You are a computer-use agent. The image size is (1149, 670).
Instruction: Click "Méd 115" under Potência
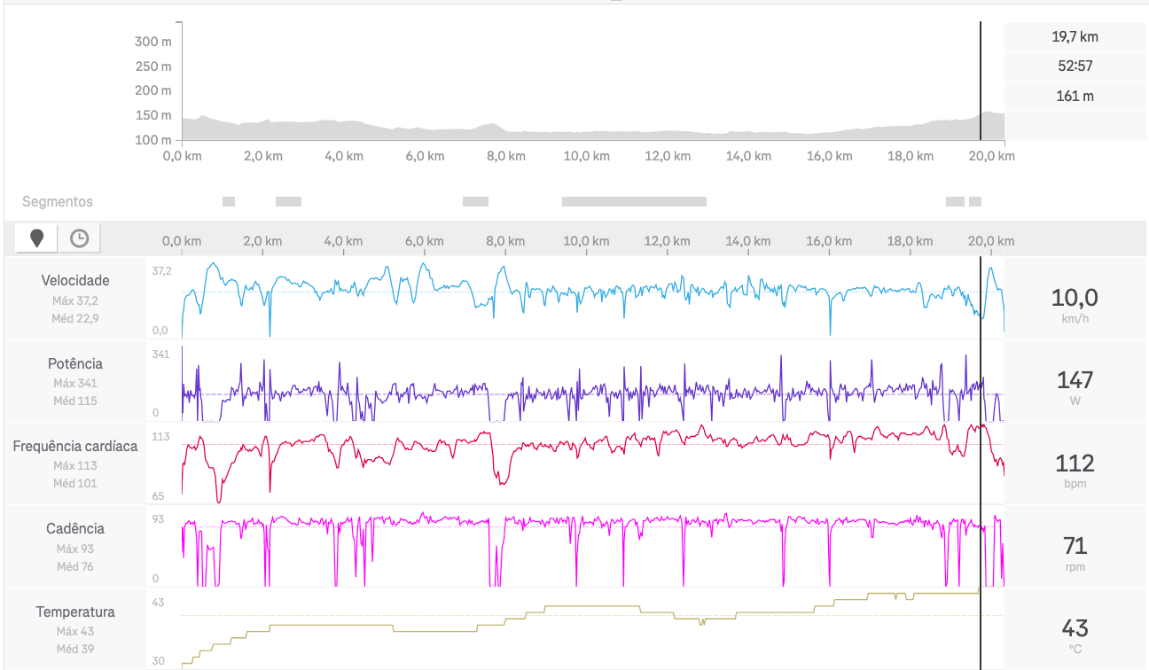point(75,401)
